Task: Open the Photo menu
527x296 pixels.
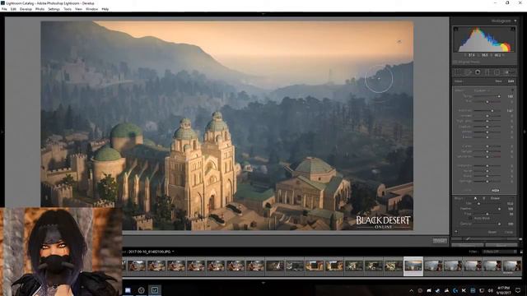Action: (x=40, y=9)
